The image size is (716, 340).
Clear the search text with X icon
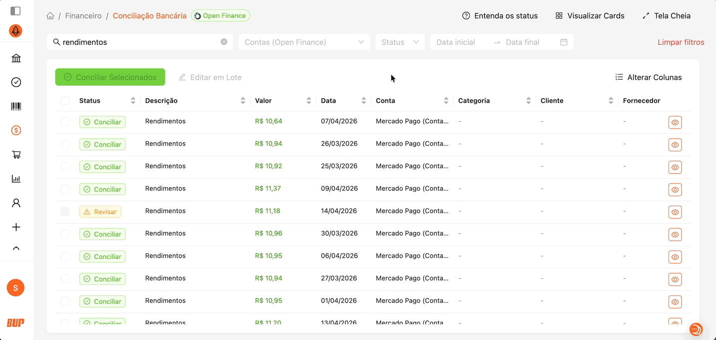pos(224,42)
